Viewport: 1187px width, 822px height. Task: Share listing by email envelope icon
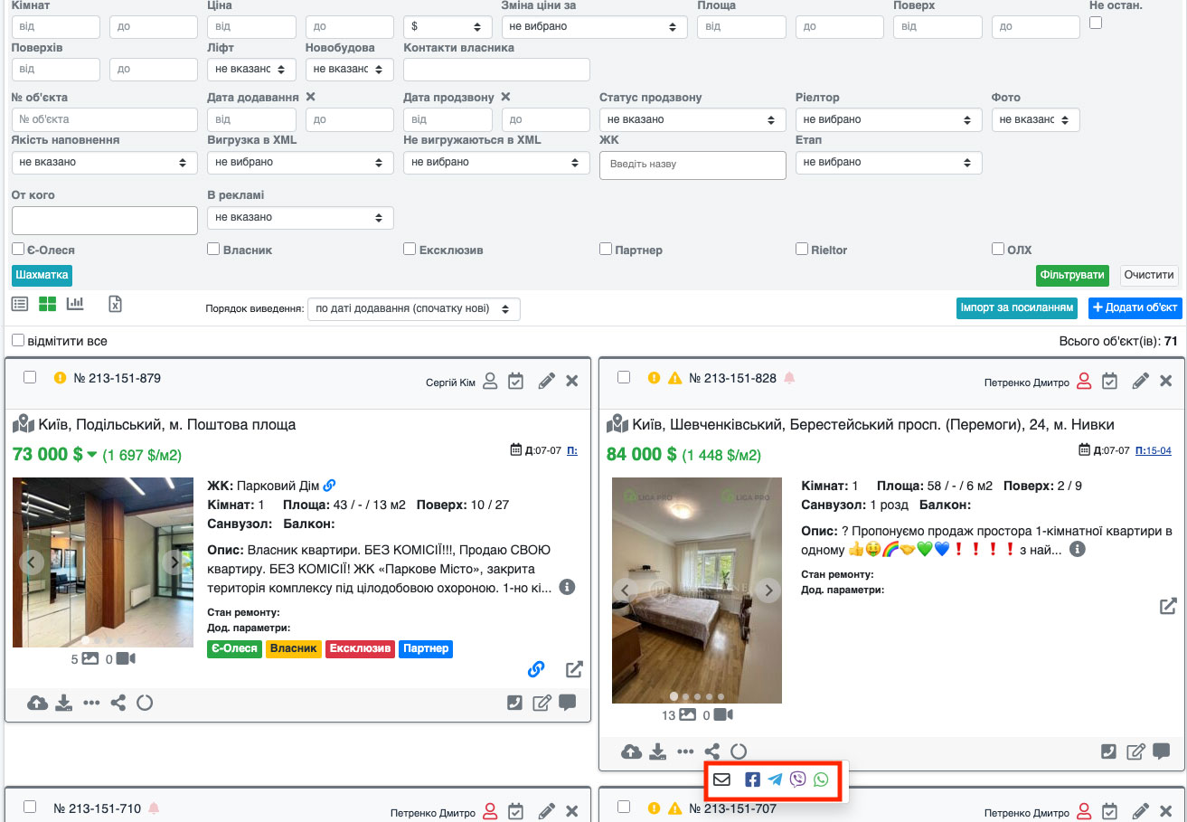point(721,779)
